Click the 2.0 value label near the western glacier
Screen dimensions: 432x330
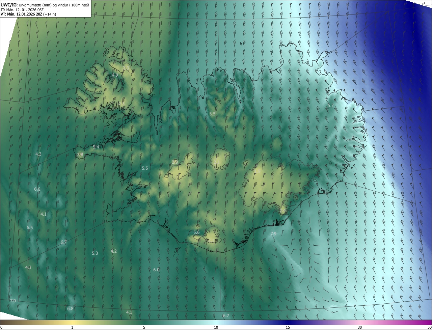click(175, 162)
